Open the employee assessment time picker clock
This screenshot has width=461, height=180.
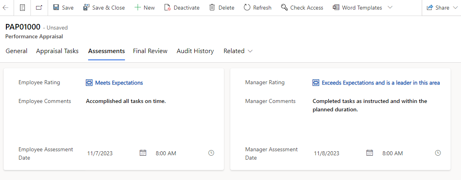[x=211, y=153]
